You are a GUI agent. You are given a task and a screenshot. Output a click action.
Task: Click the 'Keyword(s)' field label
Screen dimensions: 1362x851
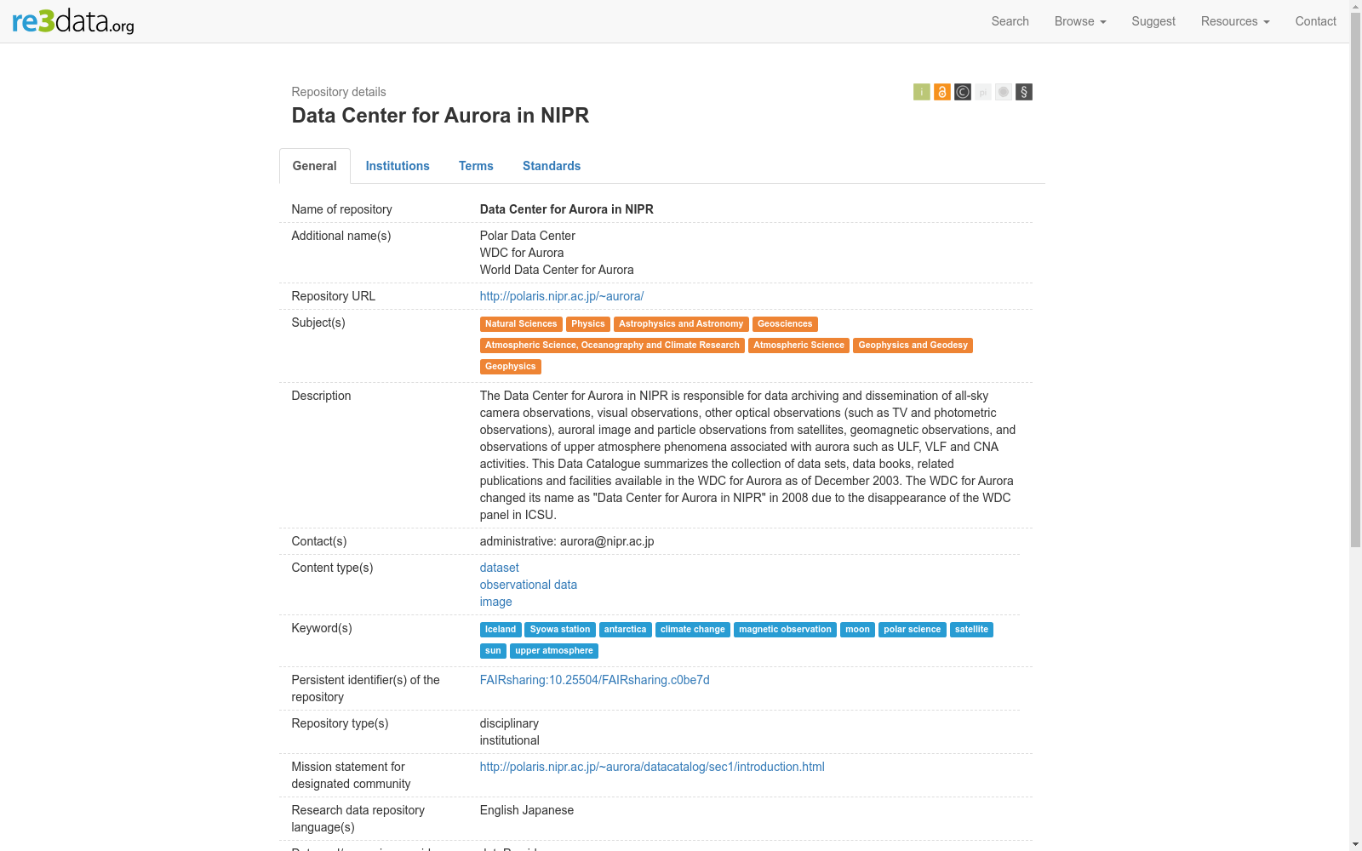[x=322, y=628]
